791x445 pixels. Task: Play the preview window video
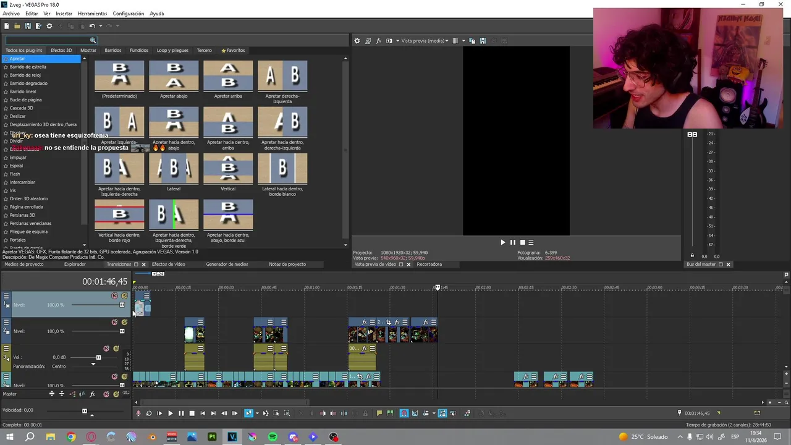tap(502, 242)
